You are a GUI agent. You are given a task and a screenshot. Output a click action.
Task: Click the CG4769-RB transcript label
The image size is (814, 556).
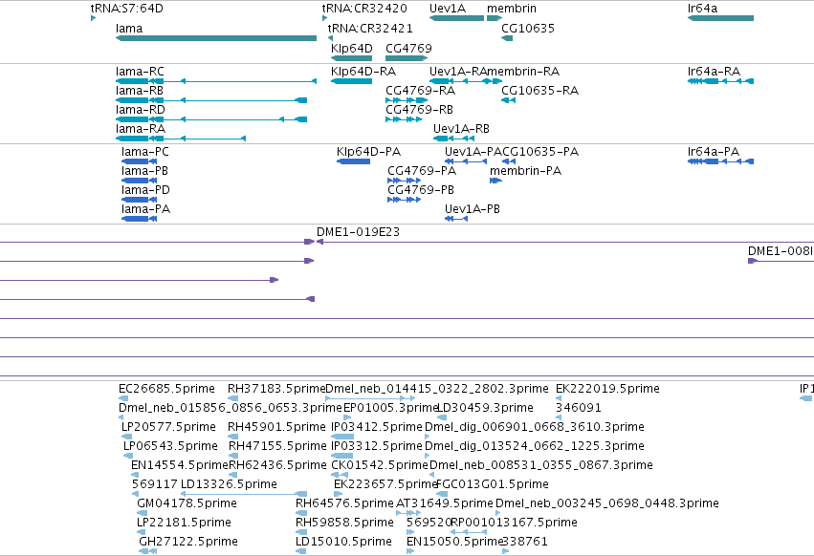click(x=420, y=110)
